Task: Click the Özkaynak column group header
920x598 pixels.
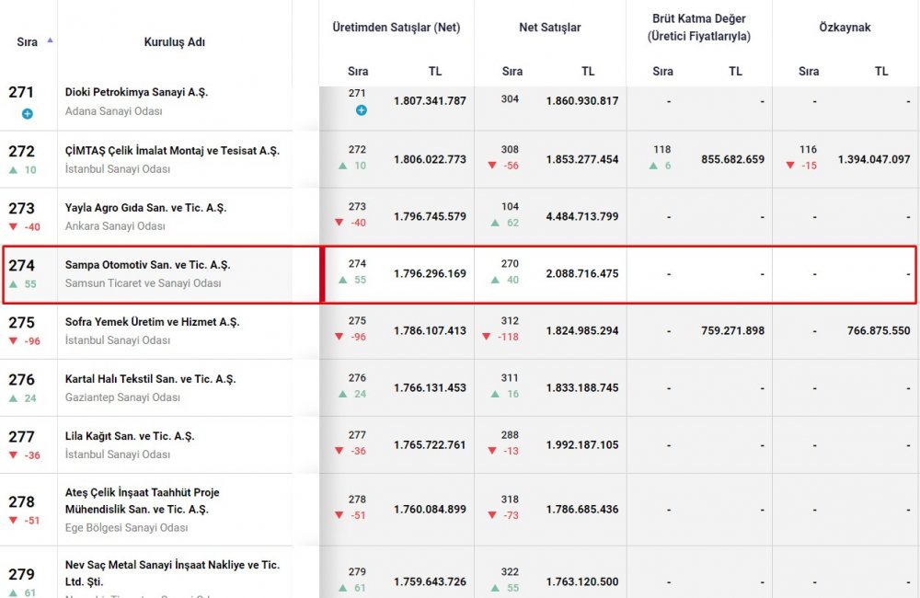Action: pos(845,27)
